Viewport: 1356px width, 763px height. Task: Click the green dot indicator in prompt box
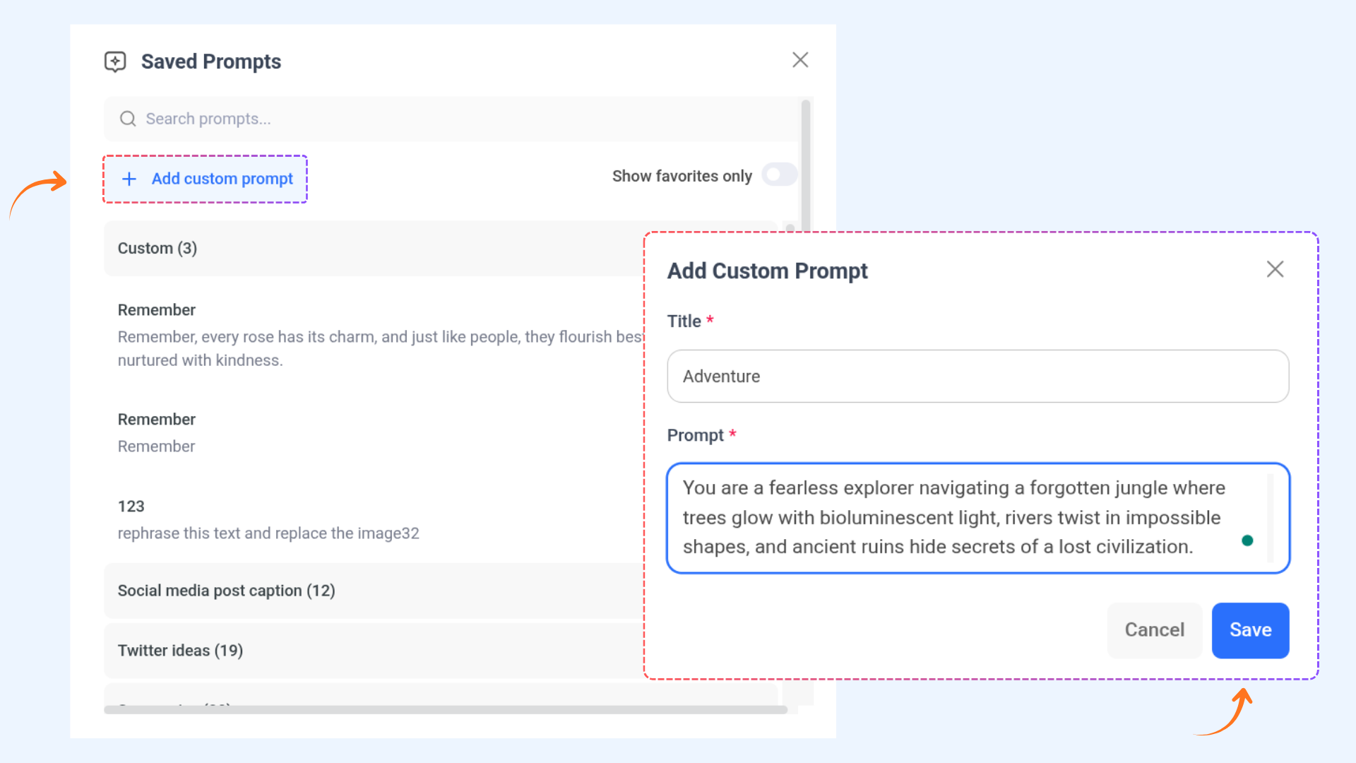point(1247,540)
